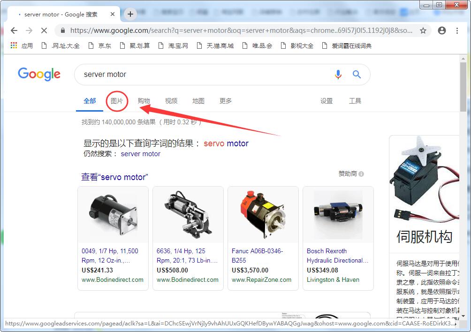Click the blue magnifier search button

(x=357, y=74)
